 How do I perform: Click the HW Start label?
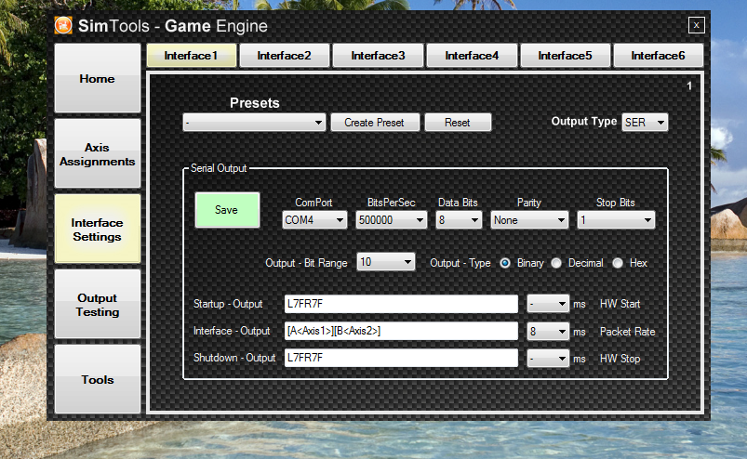tap(620, 304)
